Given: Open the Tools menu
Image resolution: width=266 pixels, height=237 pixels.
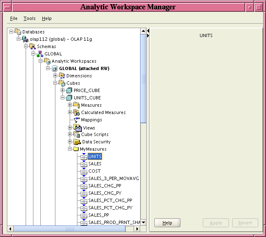Looking at the screenshot, I should point(29,18).
